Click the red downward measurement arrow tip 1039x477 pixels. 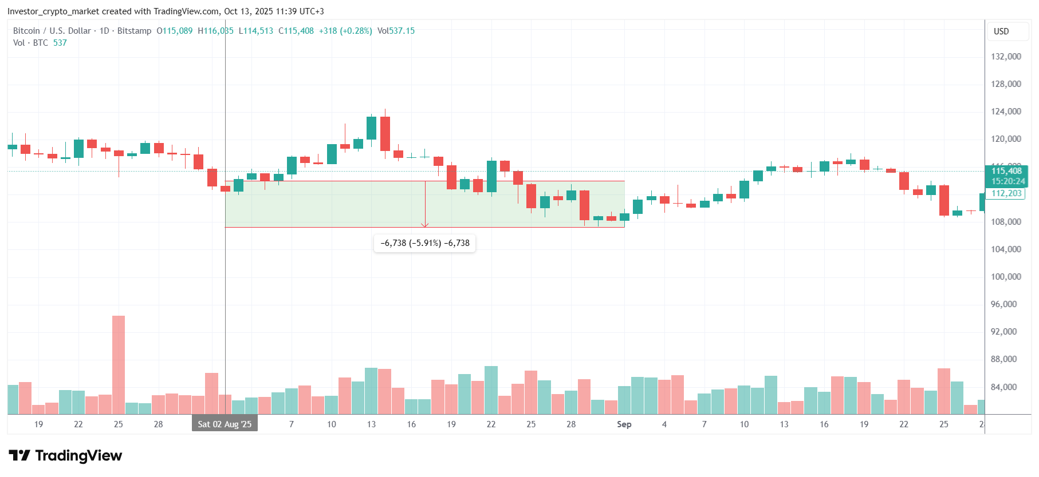[425, 225]
